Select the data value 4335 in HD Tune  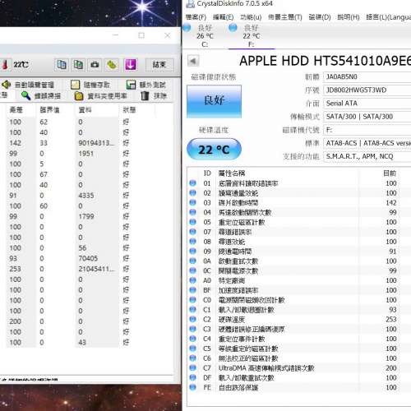pyautogui.click(x=86, y=196)
